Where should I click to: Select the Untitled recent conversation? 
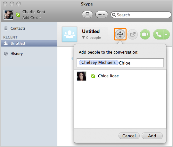[x=29, y=43]
